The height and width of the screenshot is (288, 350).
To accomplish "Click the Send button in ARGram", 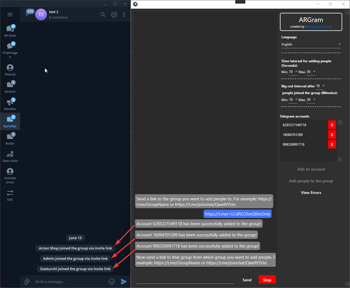I will click(x=247, y=280).
